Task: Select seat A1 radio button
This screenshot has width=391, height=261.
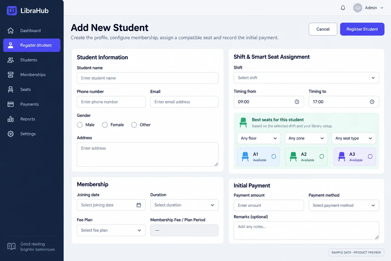Action: (274, 156)
